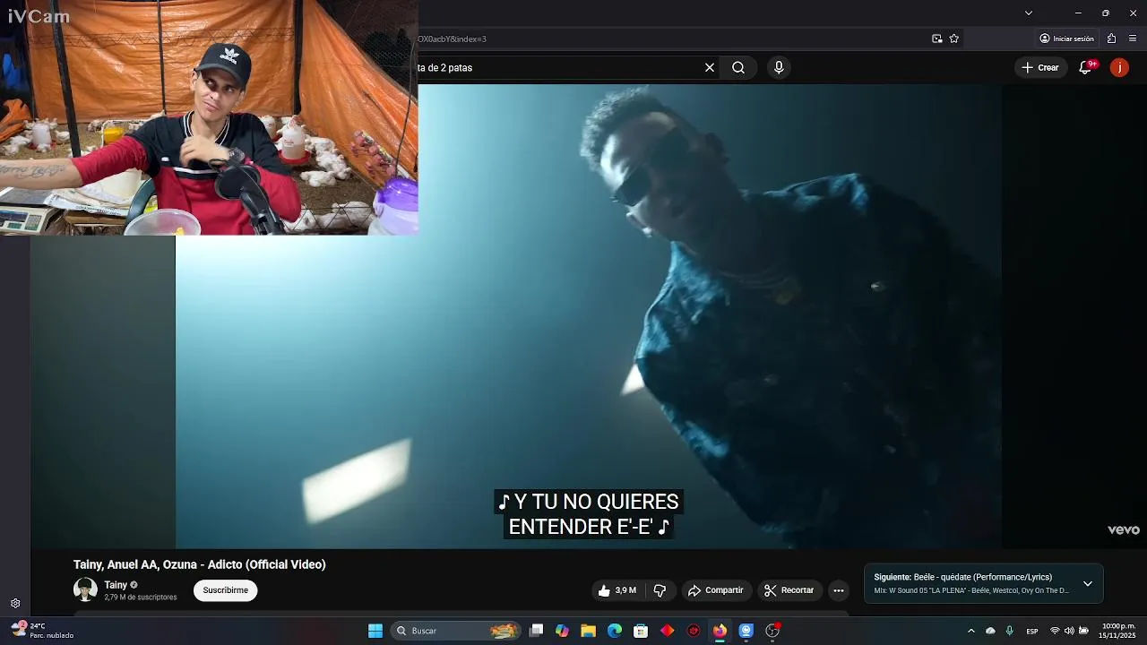
Task: Click picture-in-picture icon in address bar
Action: pos(937,39)
